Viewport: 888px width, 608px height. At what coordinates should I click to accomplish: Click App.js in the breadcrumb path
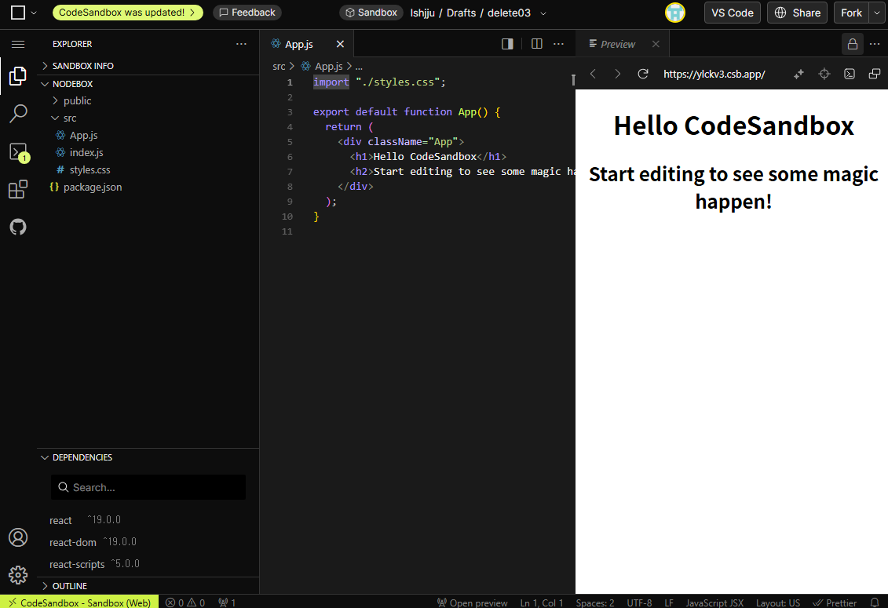pyautogui.click(x=322, y=66)
